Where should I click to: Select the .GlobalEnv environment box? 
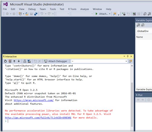[144, 31]
